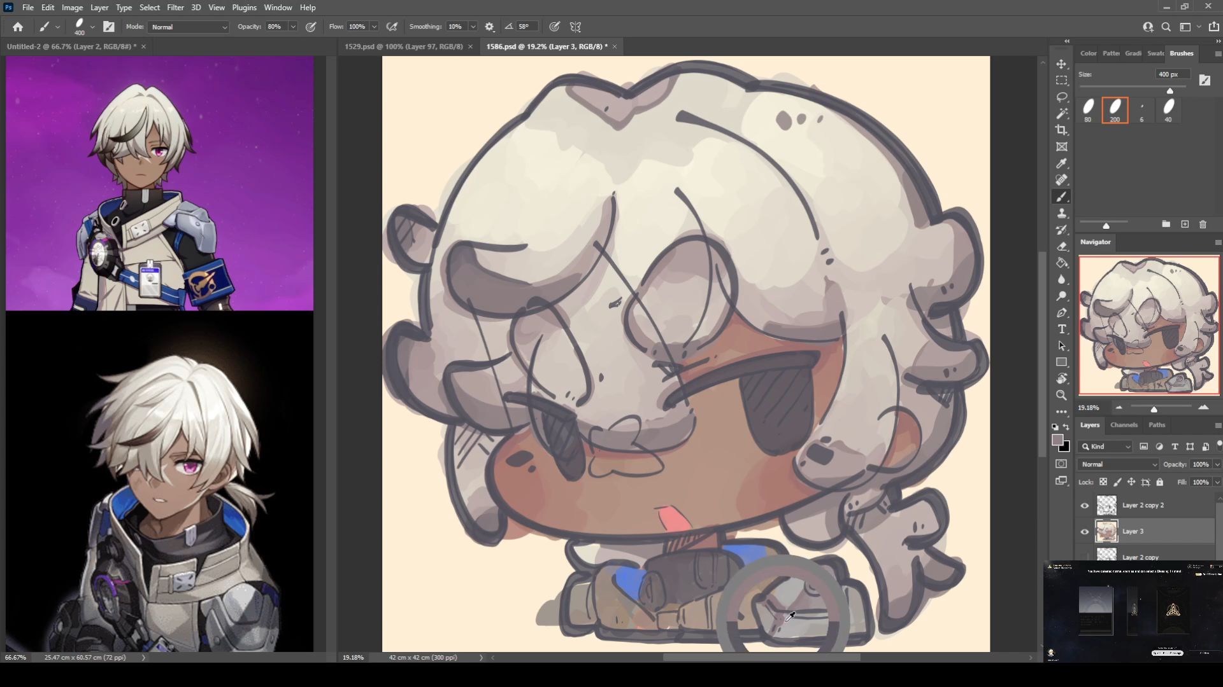Click Home icon in options bar

[x=18, y=27]
